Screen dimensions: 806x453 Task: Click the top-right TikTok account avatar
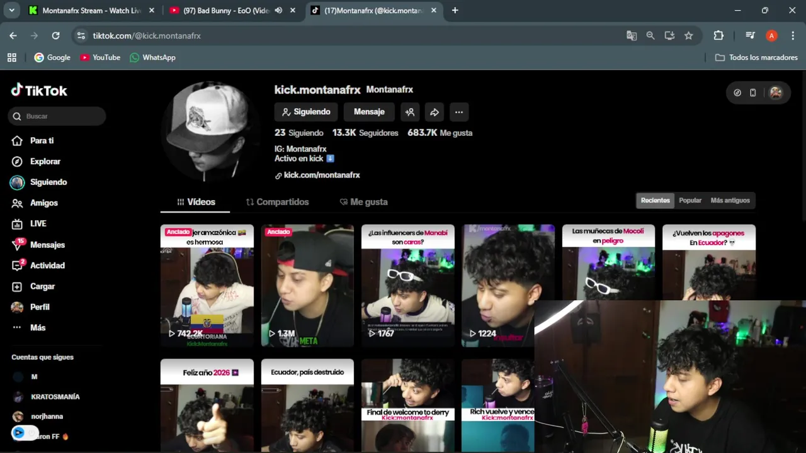tap(776, 92)
